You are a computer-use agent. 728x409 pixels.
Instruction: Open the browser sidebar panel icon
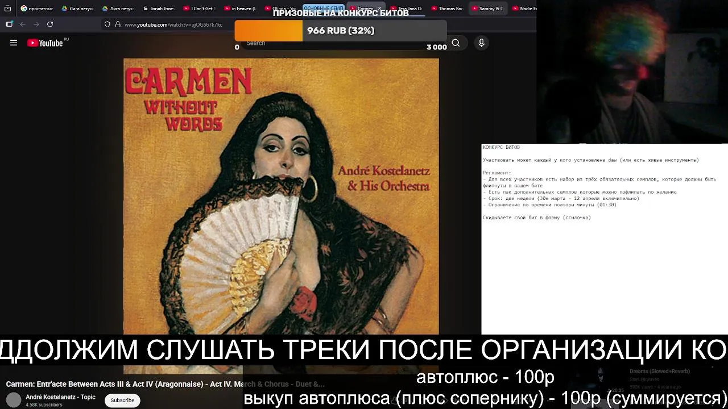pyautogui.click(x=9, y=24)
